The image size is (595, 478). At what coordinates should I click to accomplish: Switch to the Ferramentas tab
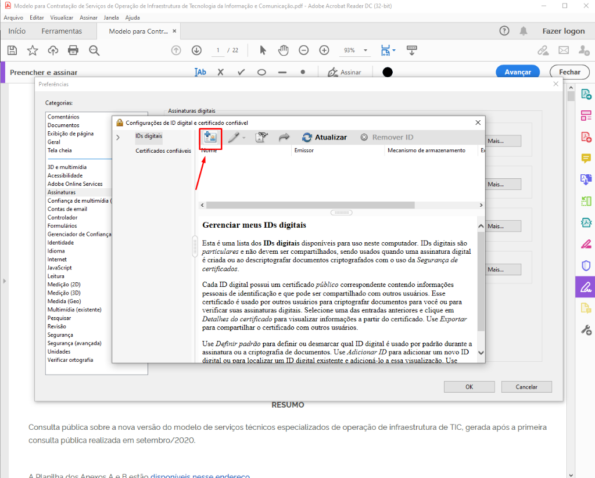click(x=62, y=31)
